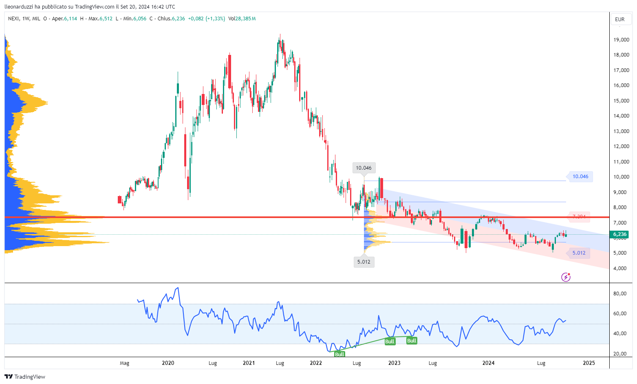This screenshot has width=637, height=384.
Task: Click 19,000 on the price axis
Action: (622, 40)
